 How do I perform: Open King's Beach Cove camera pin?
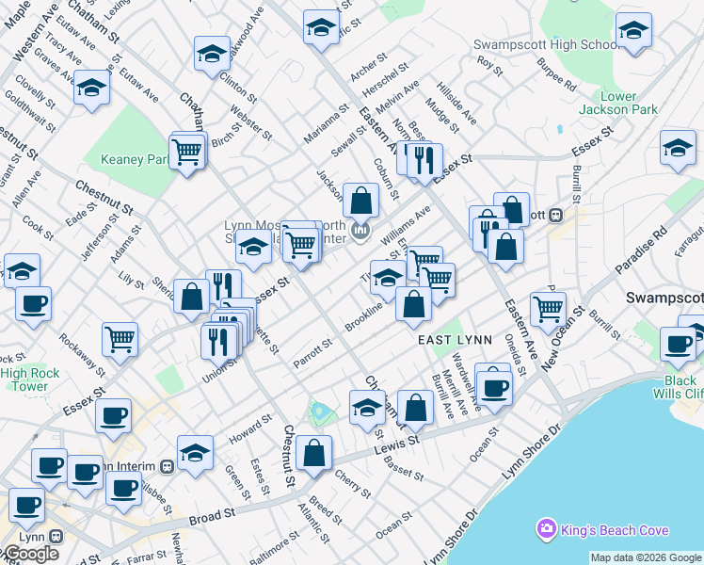point(547,528)
